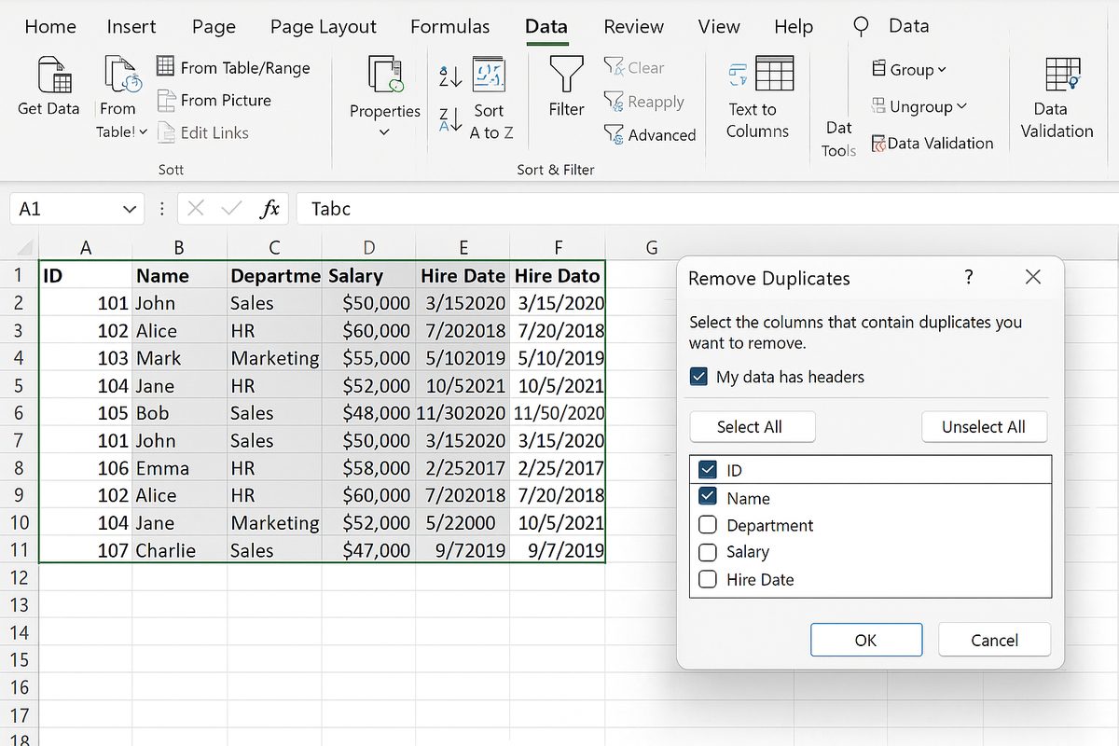This screenshot has height=746, width=1119.
Task: Open the Insert tab
Action: point(131,26)
